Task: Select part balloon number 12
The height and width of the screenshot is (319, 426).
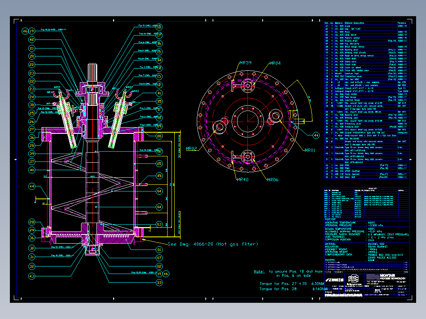Action: click(159, 85)
